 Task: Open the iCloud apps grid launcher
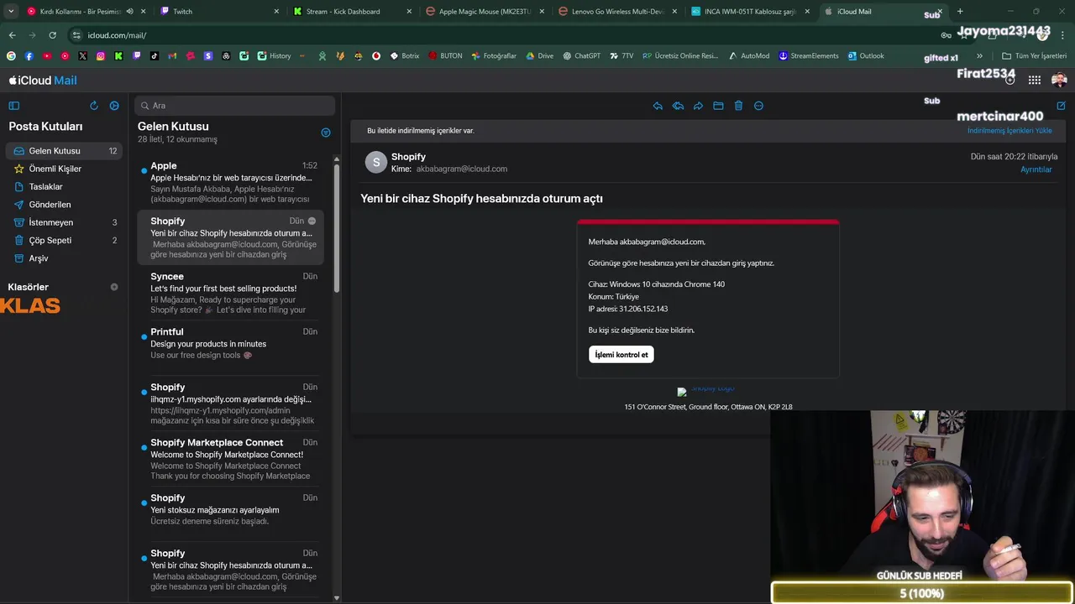(1035, 80)
